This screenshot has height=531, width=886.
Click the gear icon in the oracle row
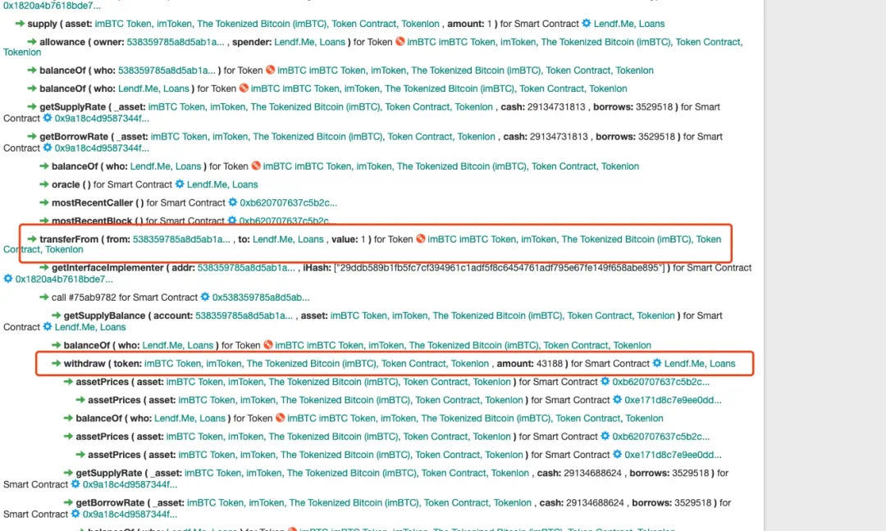[x=180, y=184]
